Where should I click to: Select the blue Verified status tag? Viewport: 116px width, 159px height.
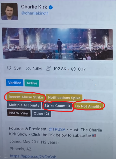pos(15,83)
